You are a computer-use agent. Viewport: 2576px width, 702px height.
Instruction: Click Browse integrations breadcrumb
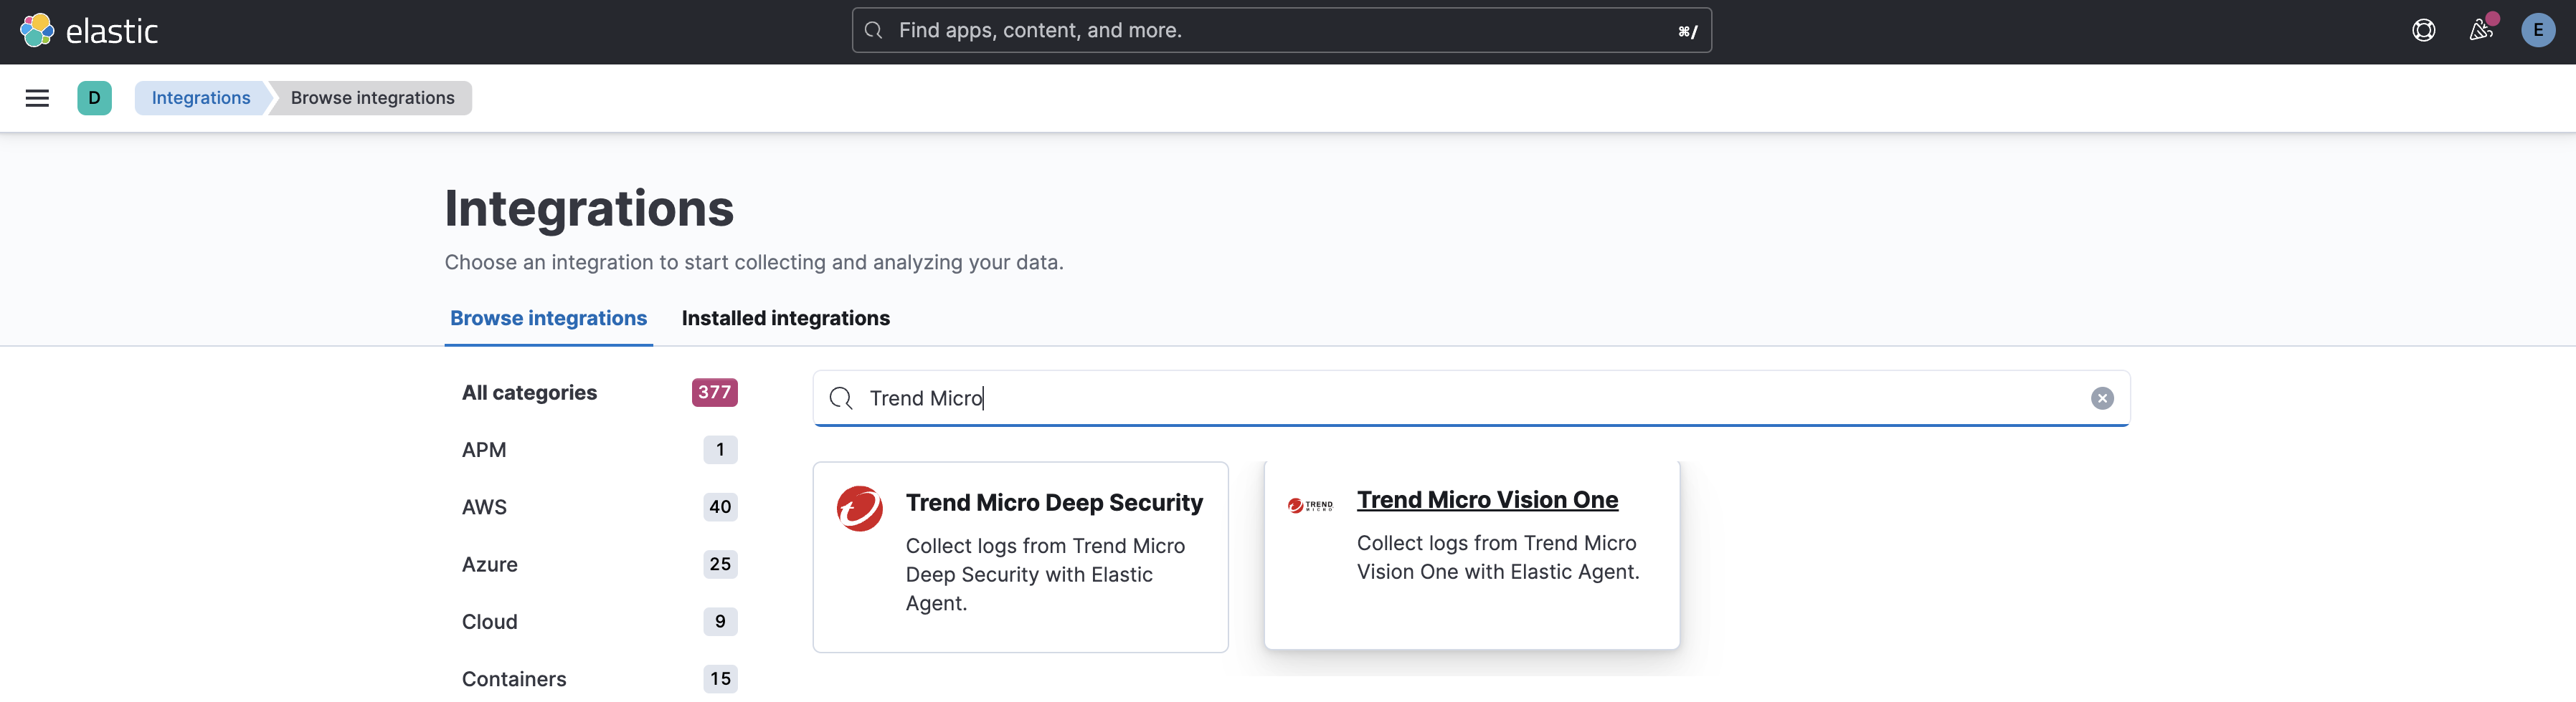(372, 98)
